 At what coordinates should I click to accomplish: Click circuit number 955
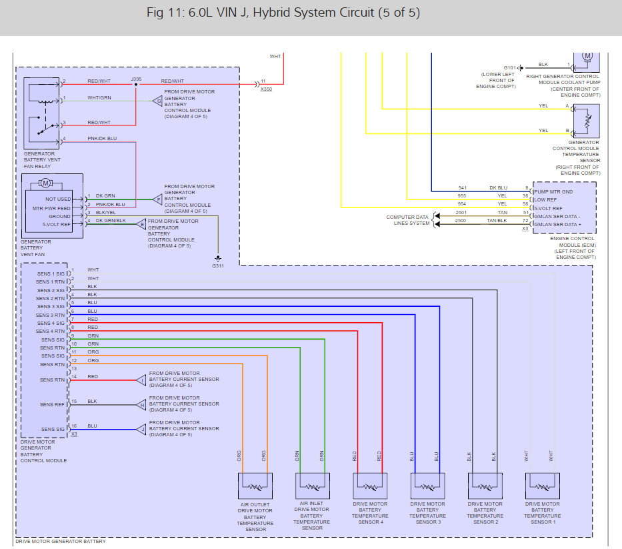tap(462, 195)
